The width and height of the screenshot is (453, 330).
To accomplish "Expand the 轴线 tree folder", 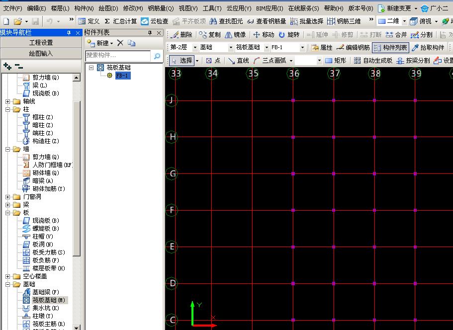I will 8,101.
